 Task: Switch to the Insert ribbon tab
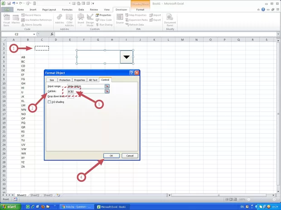(33, 9)
